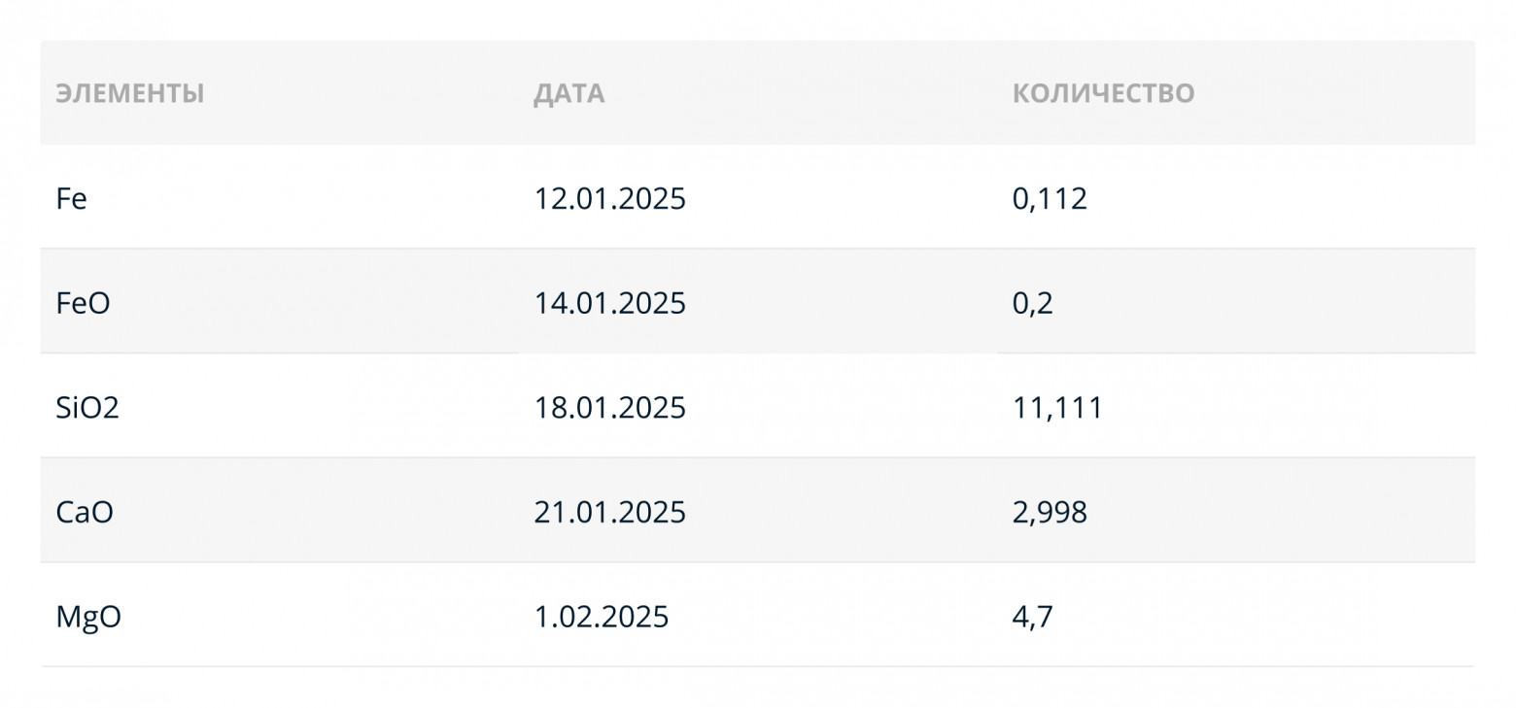Click the КОЛИЧЕСТВО column header
The image size is (1516, 708).
point(1103,93)
